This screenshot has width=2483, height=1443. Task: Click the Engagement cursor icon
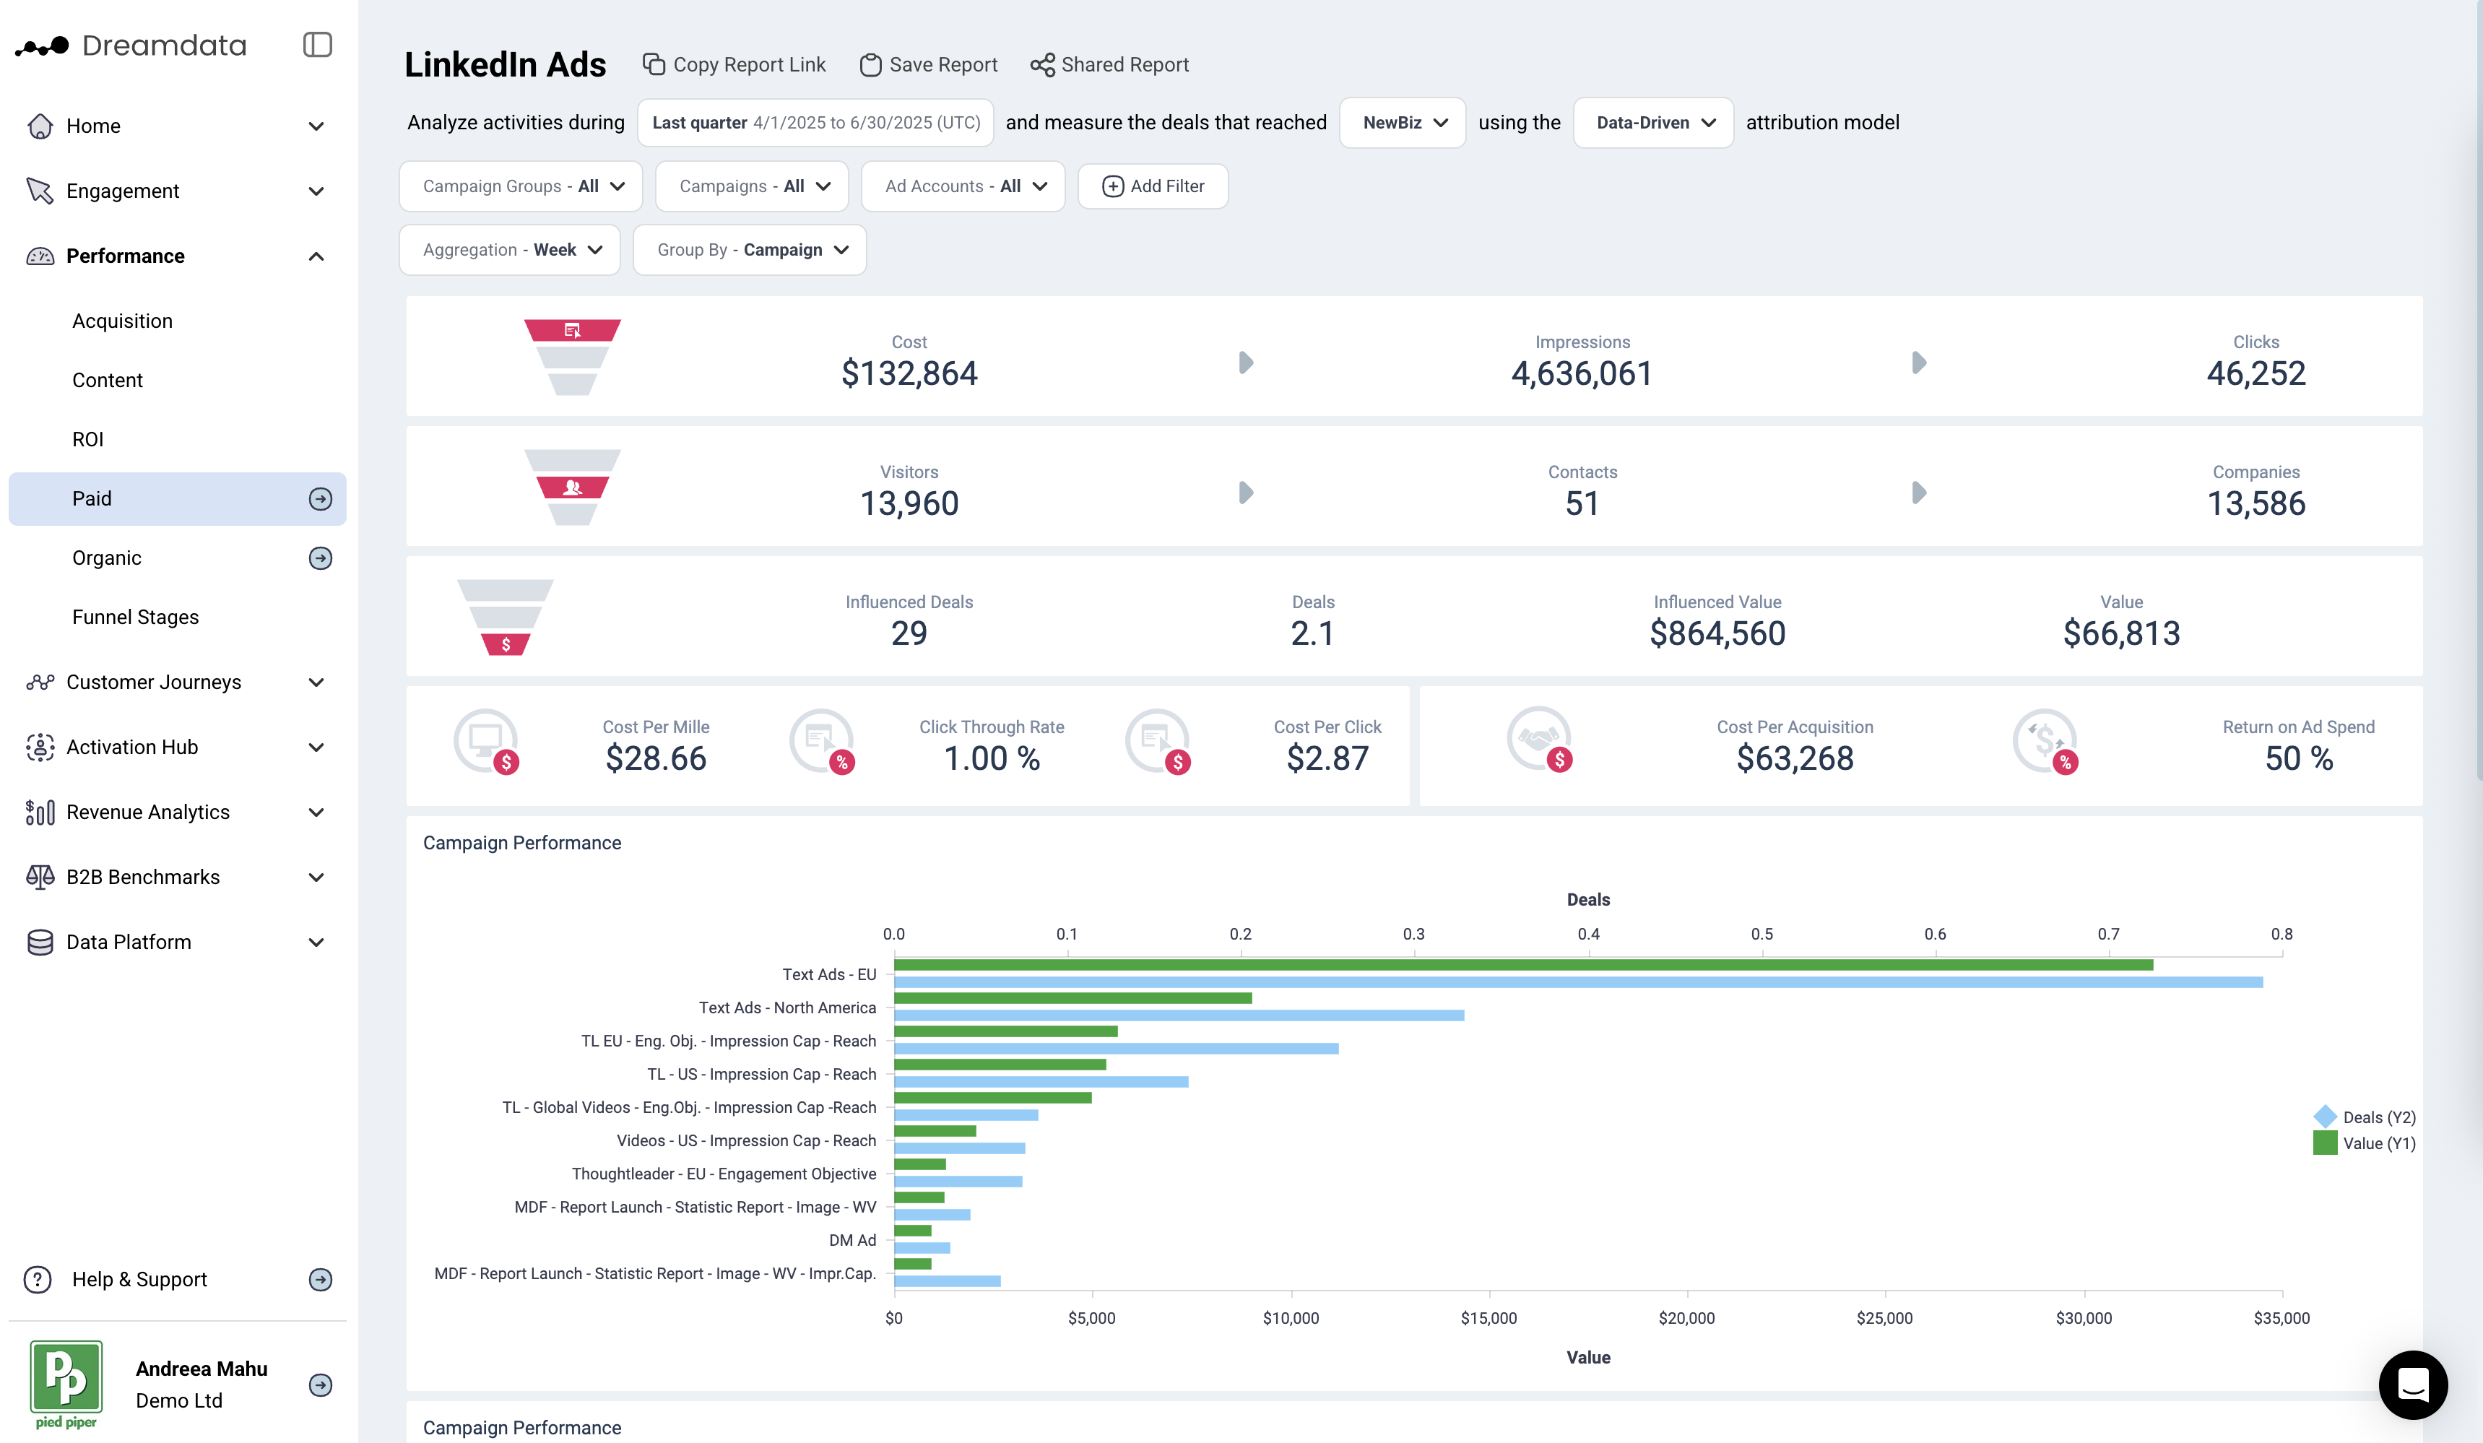[x=40, y=191]
